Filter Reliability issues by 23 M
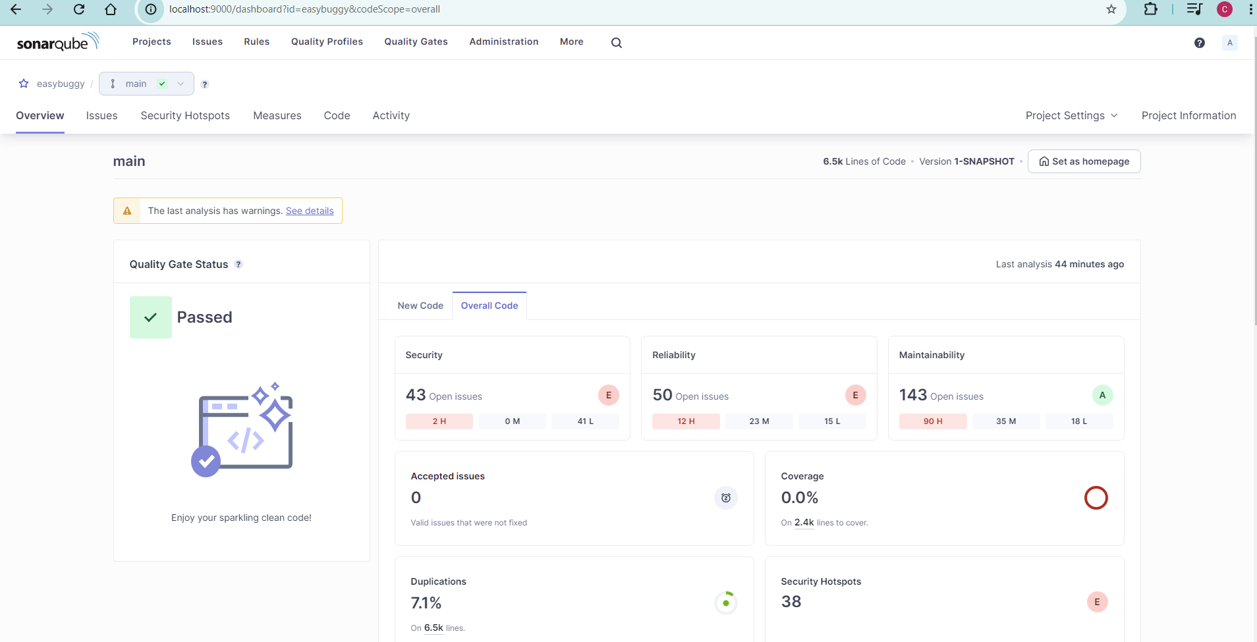This screenshot has width=1257, height=642. point(759,421)
